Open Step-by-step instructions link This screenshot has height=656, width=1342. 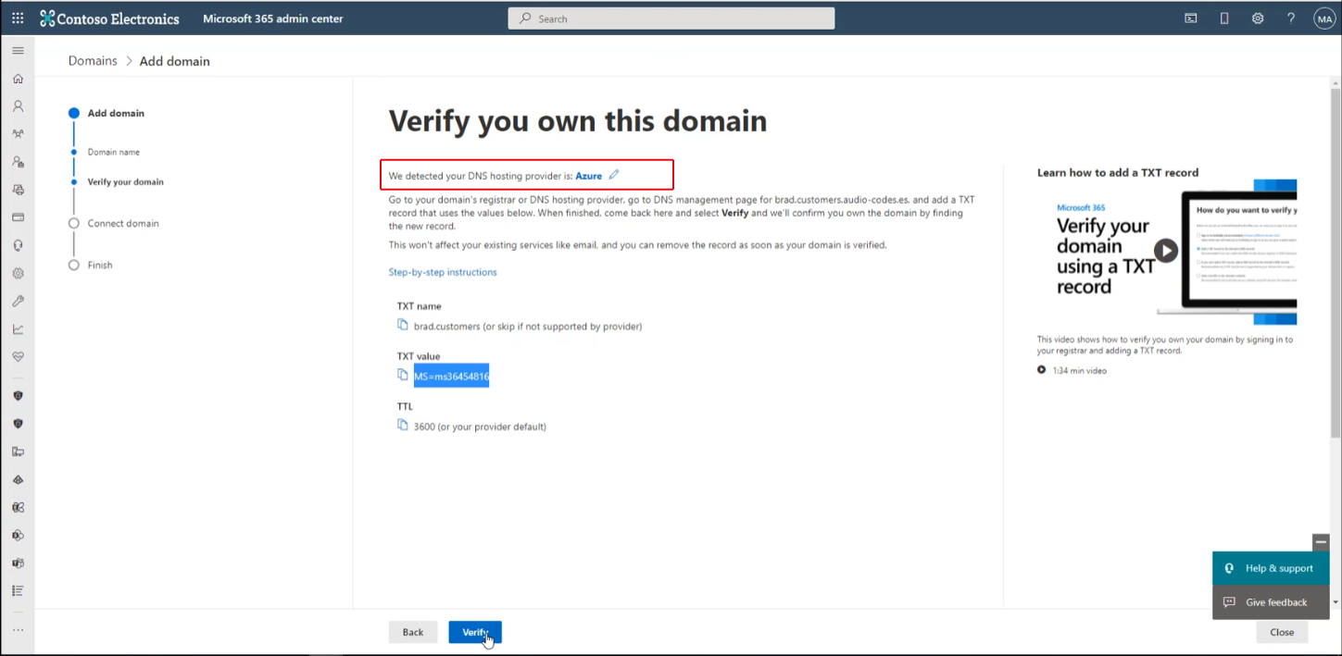[443, 272]
